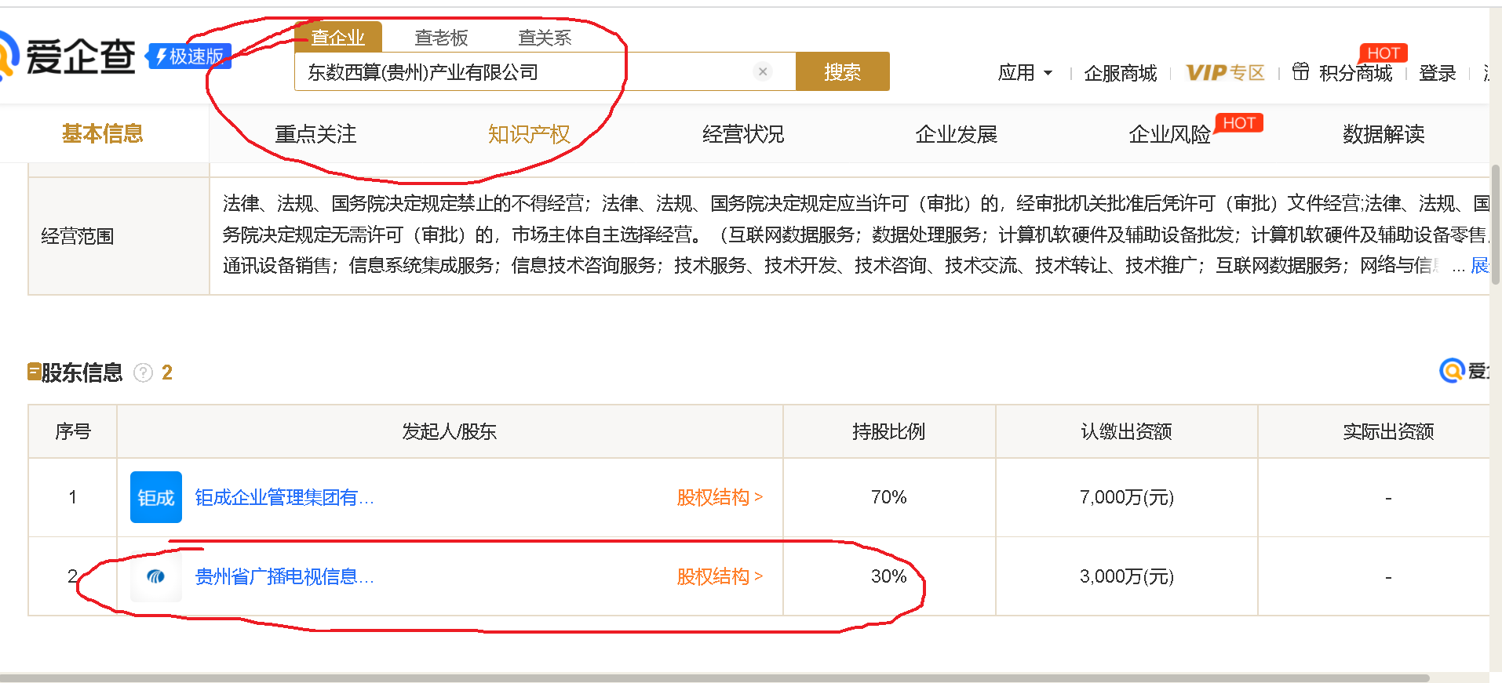Click the 认缴出资额 column header

[1127, 431]
